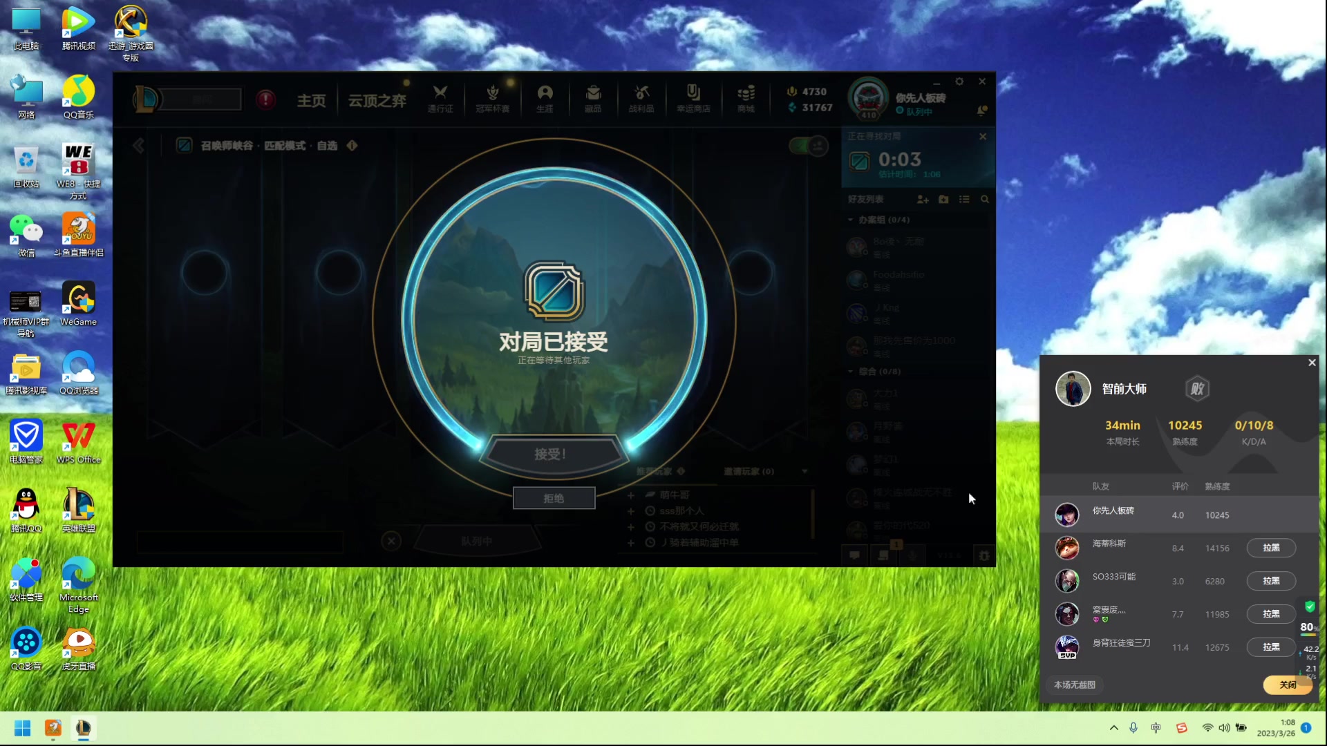Open the system tray overflow chevron

[x=1113, y=727]
